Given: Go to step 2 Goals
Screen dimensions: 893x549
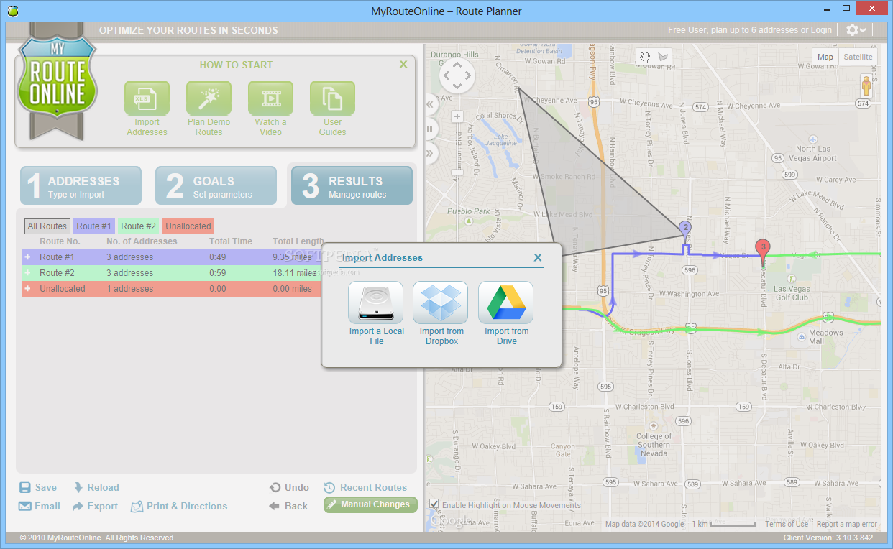Looking at the screenshot, I should point(216,186).
